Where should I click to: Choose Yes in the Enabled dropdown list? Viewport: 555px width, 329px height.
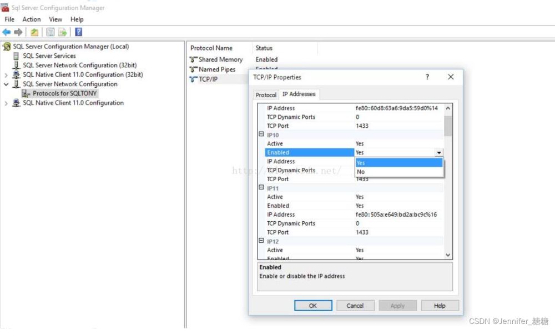click(x=399, y=163)
